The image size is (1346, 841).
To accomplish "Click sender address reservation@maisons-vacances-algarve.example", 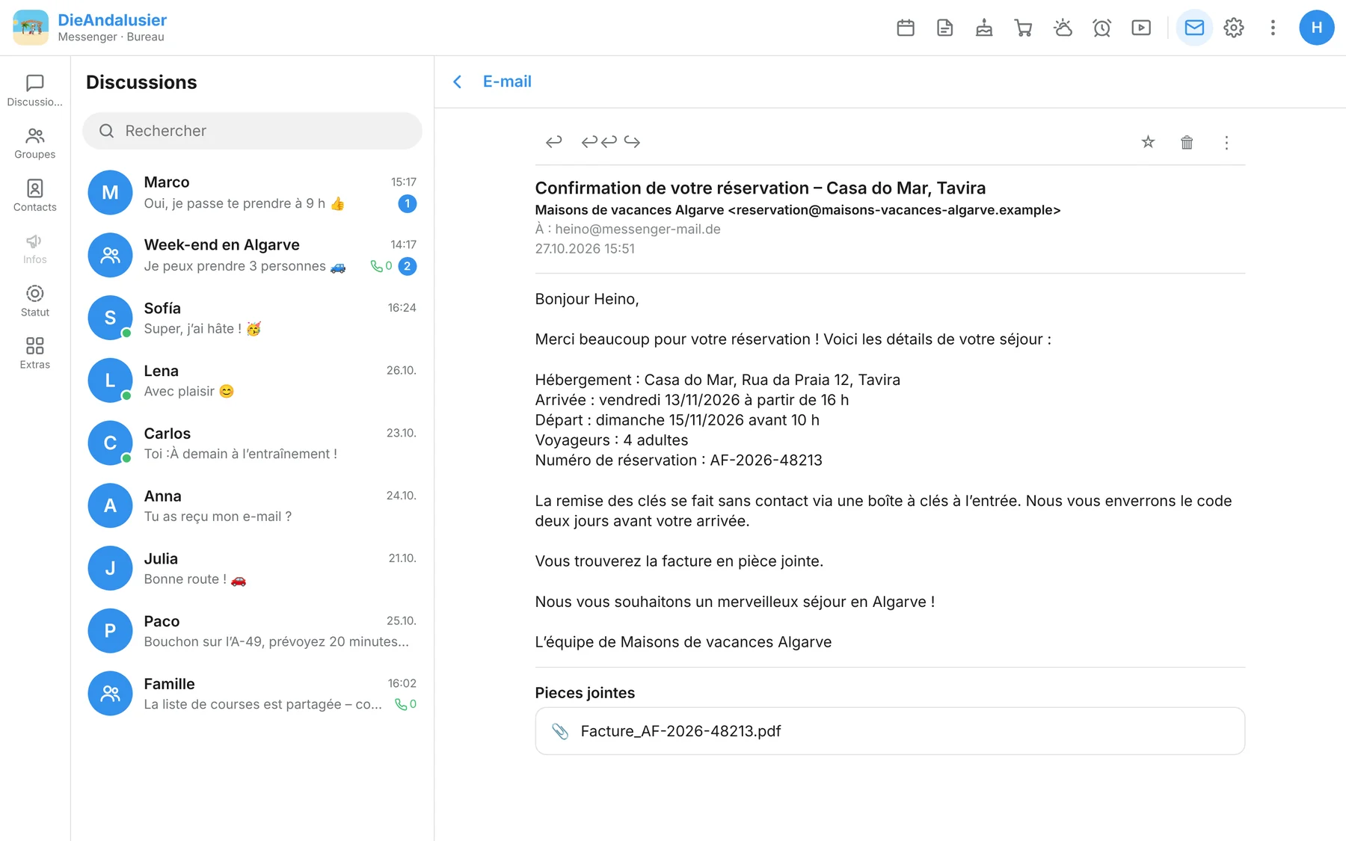I will coord(894,210).
